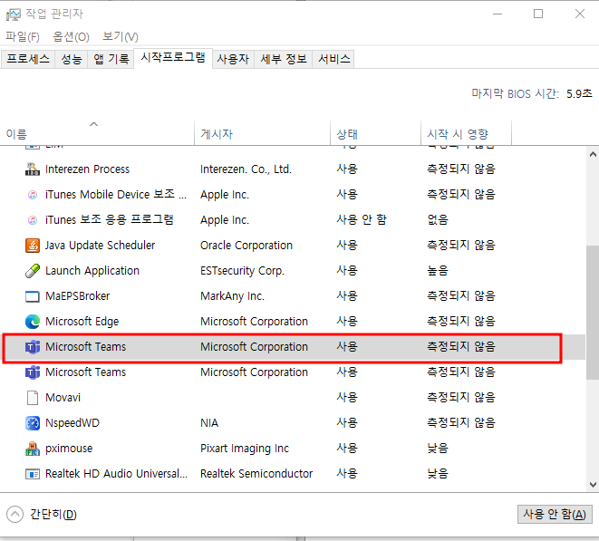Click the 마지막 BIOS 시간 label
The height and width of the screenshot is (541, 599).
516,93
